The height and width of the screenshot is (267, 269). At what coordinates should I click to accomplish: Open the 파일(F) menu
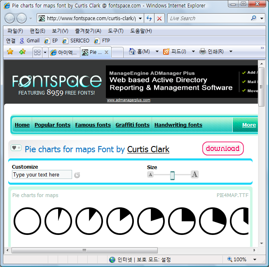pos(15,31)
